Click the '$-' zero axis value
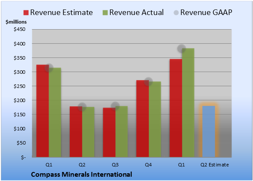Screen dimensions: 253x181 click(x=23, y=157)
